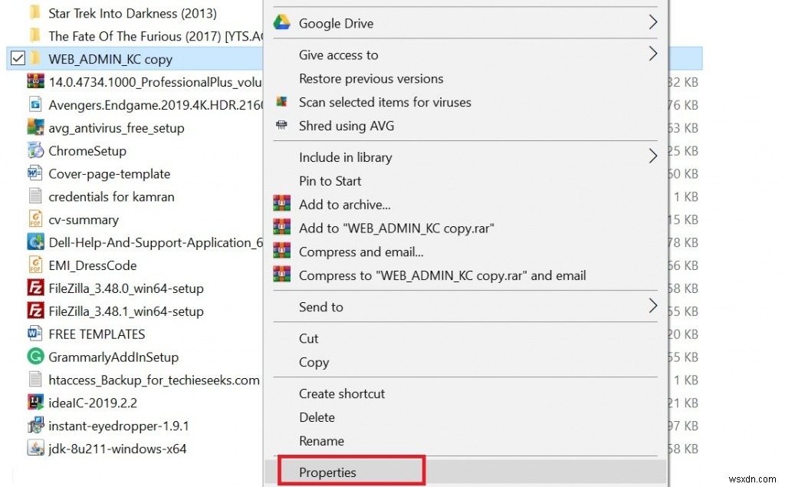Uncheck the WEB_ADMIN_KC copy checkbox
The width and height of the screenshot is (785, 487).
[x=17, y=58]
